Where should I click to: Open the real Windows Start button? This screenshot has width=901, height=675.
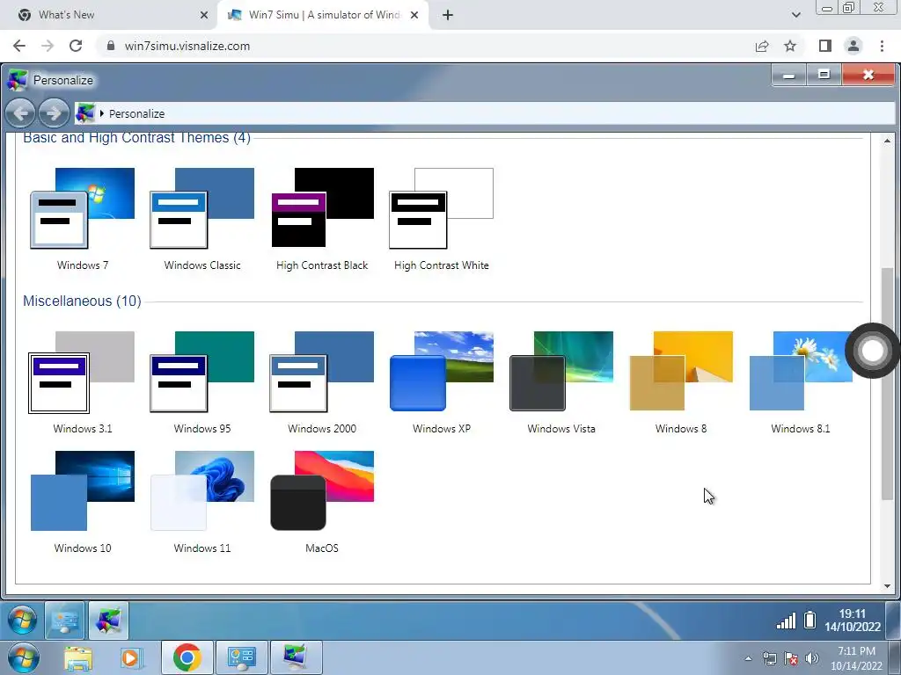tap(23, 657)
